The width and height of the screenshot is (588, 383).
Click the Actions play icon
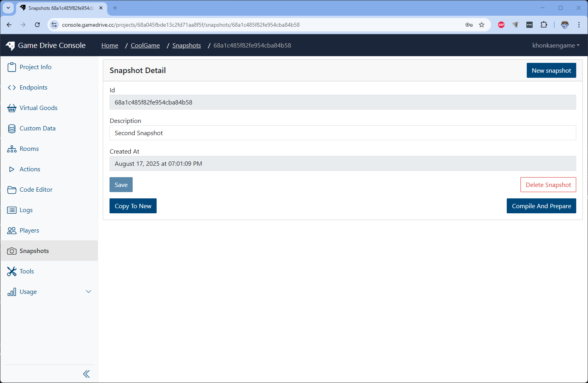(x=12, y=169)
